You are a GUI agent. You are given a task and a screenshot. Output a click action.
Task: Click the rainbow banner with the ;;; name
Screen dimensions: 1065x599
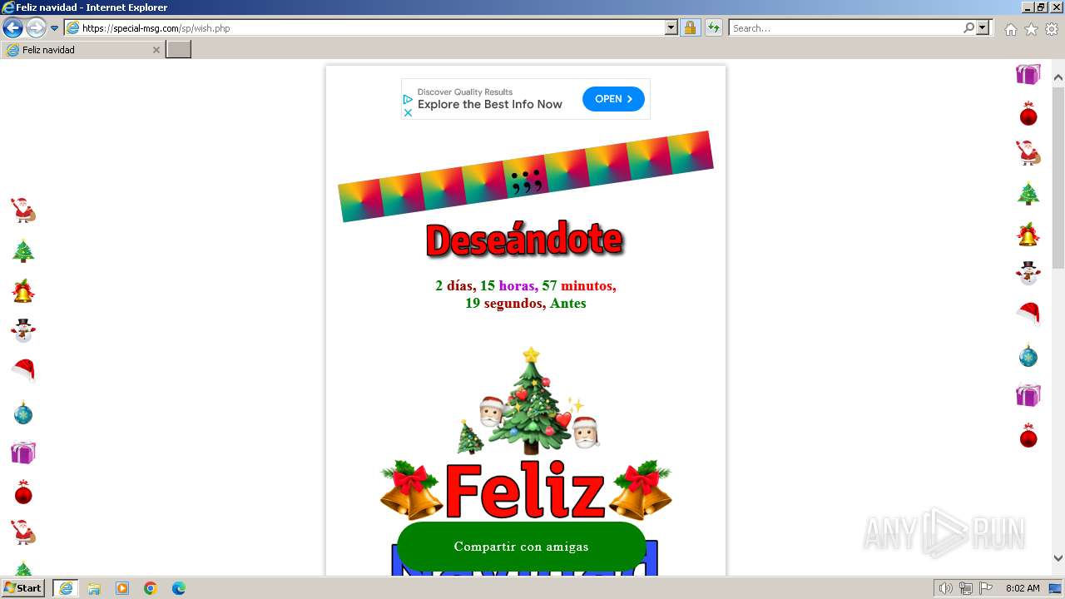tap(526, 176)
